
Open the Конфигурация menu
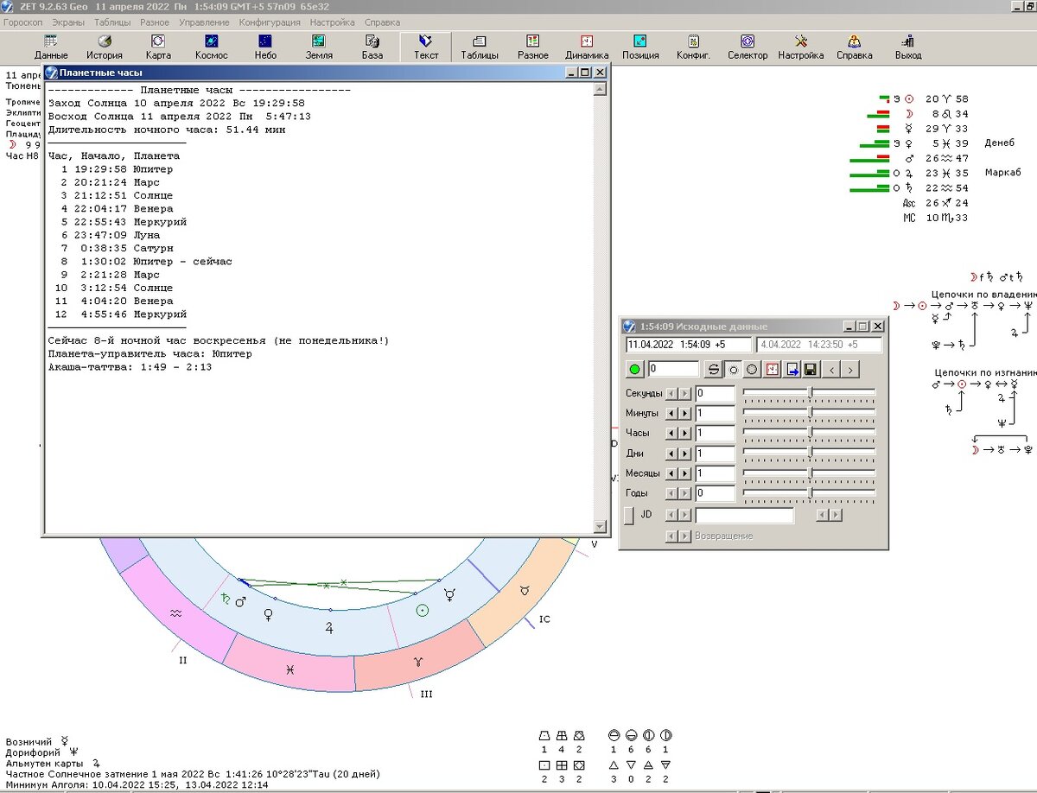pos(270,22)
